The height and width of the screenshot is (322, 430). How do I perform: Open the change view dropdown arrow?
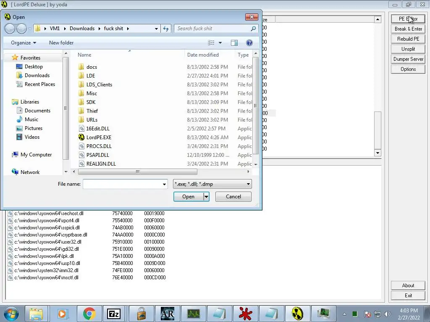(220, 43)
